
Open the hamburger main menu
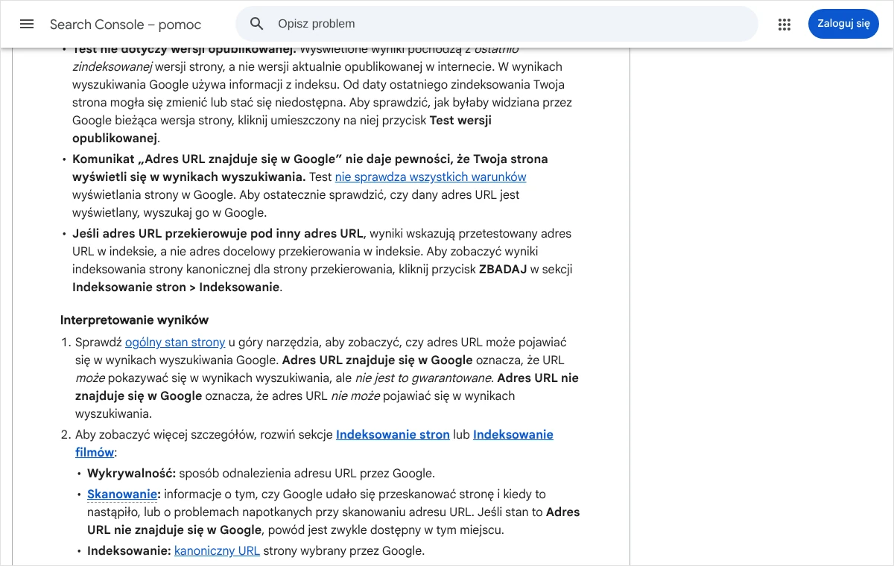(27, 24)
